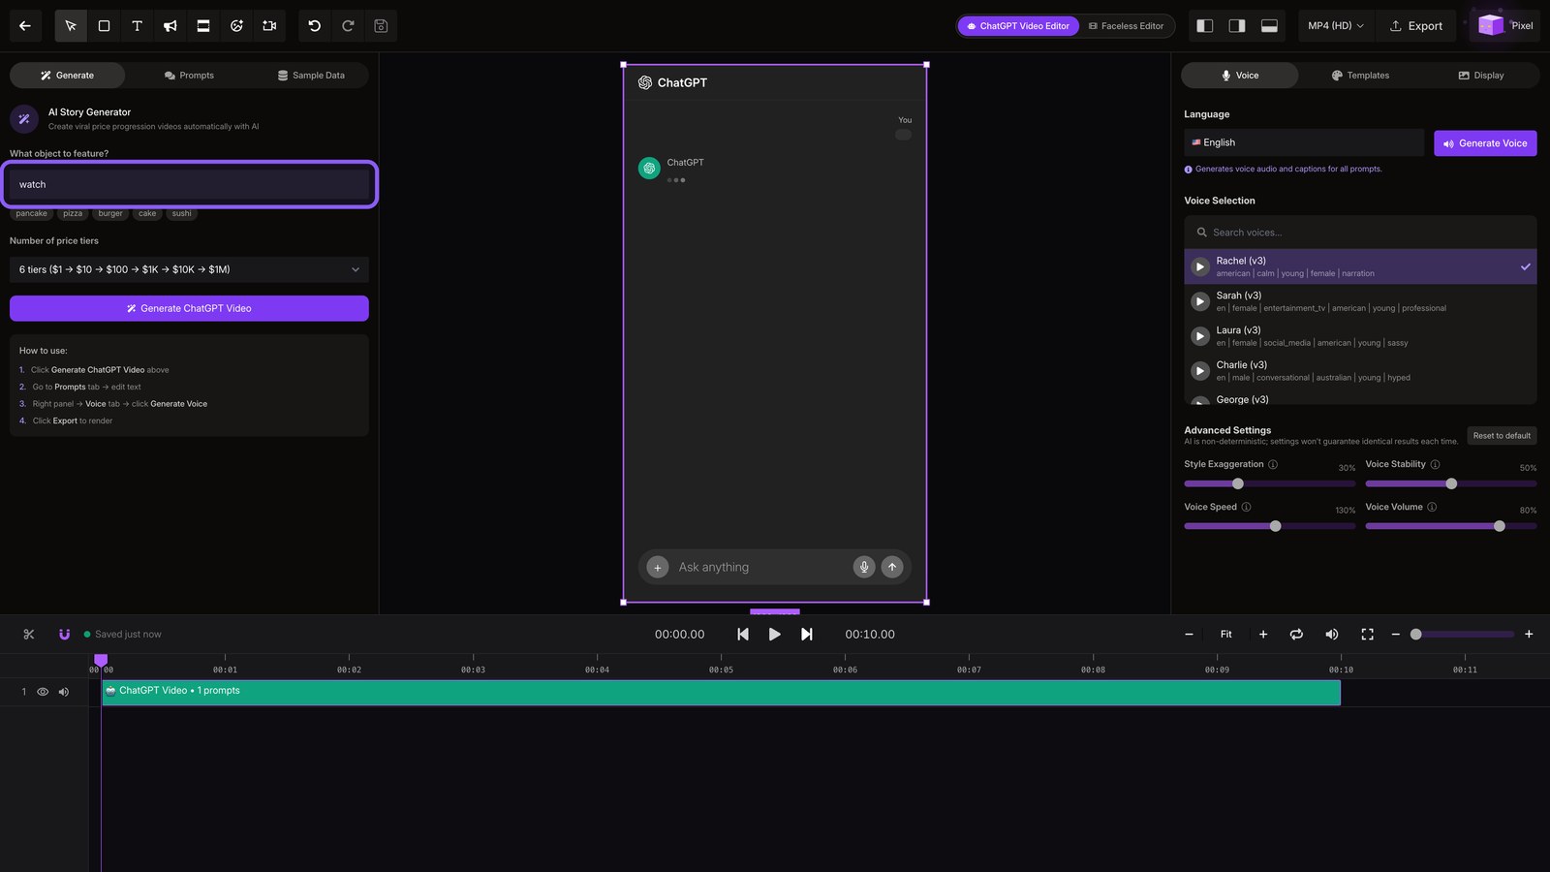Image resolution: width=1550 pixels, height=872 pixels.
Task: Toggle loop playback
Action: tap(1296, 635)
